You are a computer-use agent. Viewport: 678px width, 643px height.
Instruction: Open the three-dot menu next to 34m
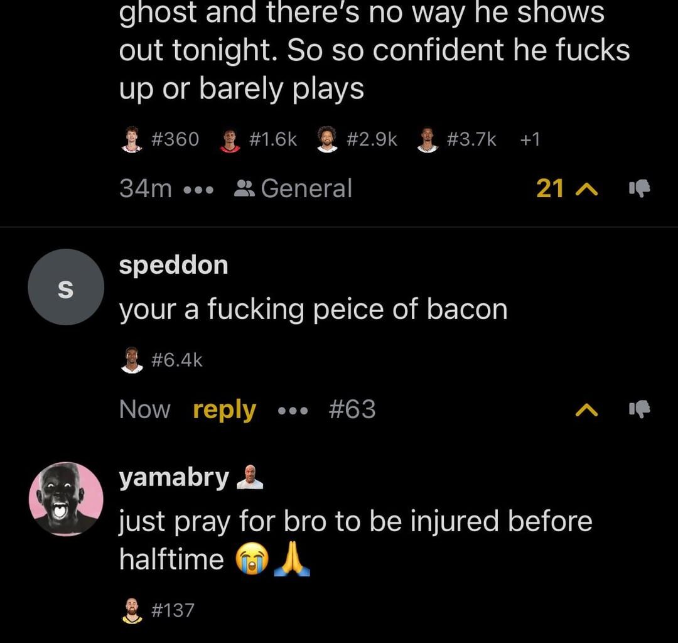coord(196,189)
